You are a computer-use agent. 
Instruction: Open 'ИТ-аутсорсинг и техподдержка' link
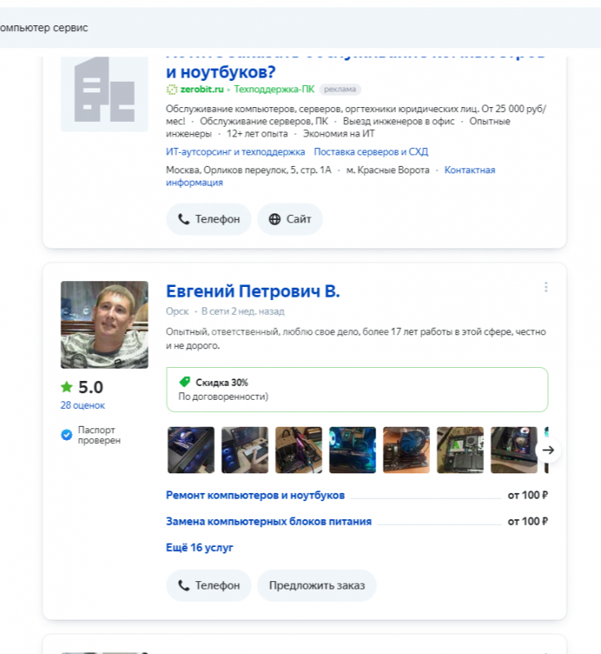(x=235, y=152)
